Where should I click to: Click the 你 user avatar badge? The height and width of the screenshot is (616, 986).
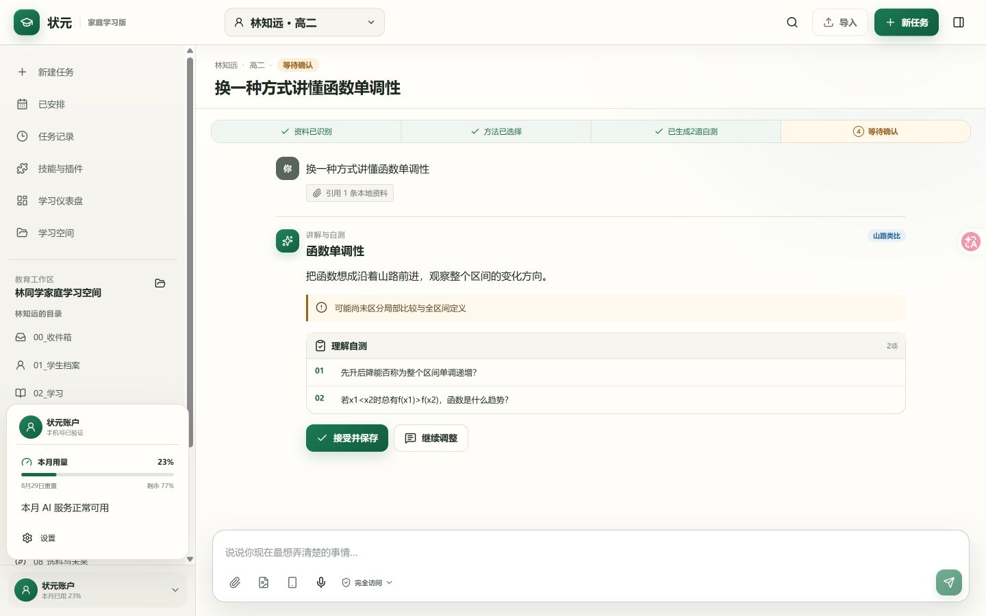click(x=288, y=168)
